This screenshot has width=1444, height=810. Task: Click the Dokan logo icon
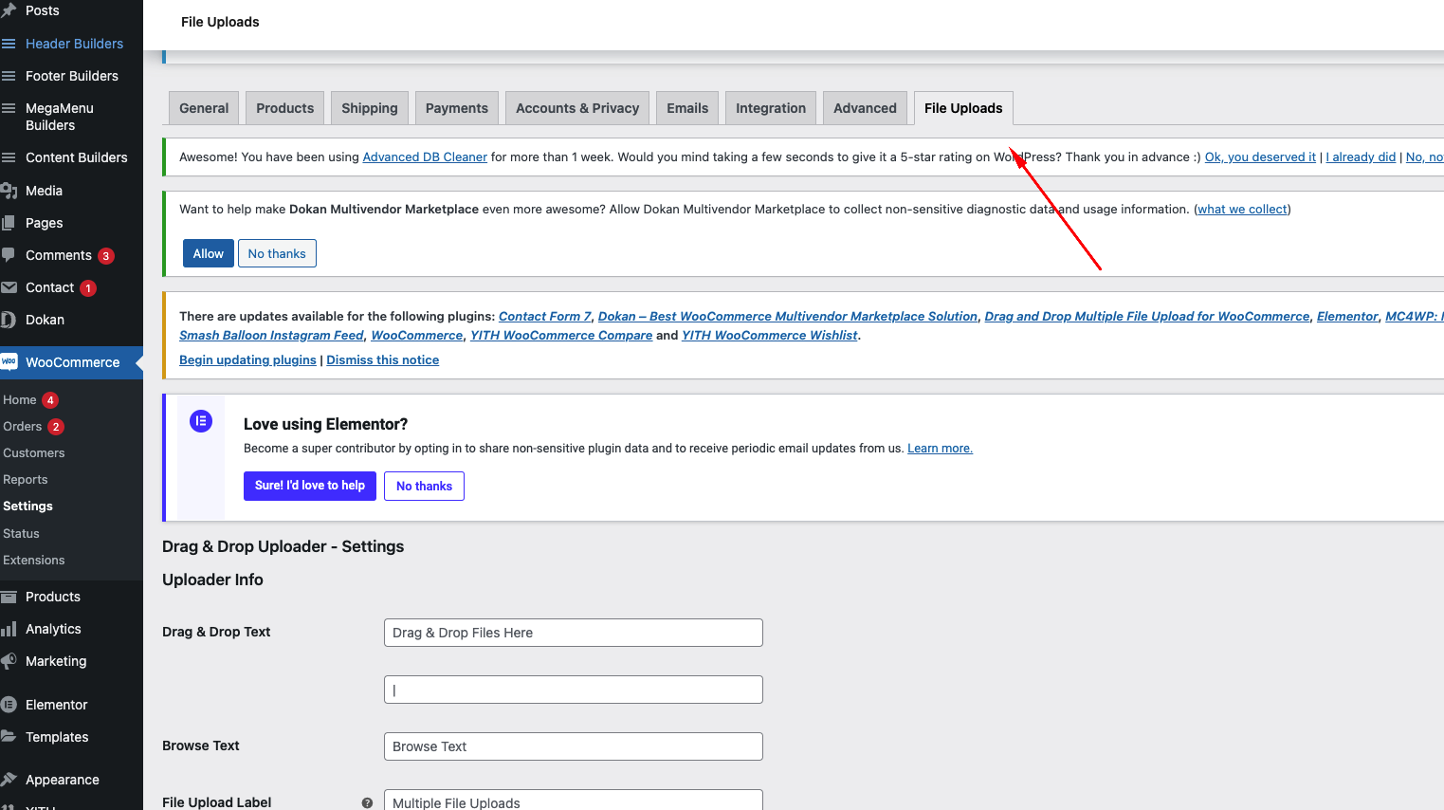(9, 320)
